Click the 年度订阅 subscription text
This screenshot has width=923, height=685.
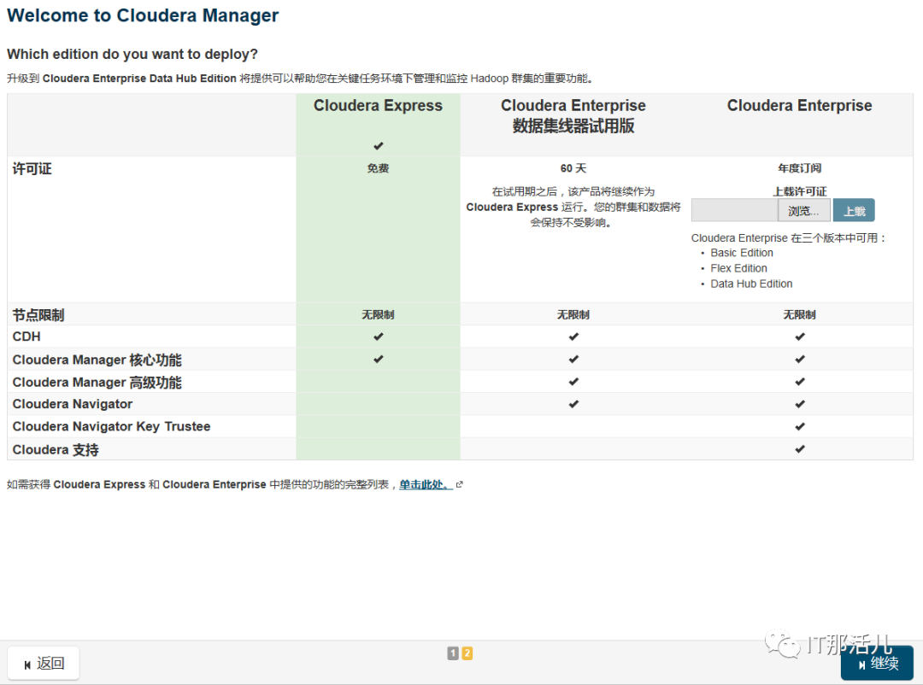pyautogui.click(x=799, y=168)
